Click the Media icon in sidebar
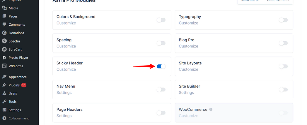The image size is (307, 125). pyautogui.click(x=4, y=8)
